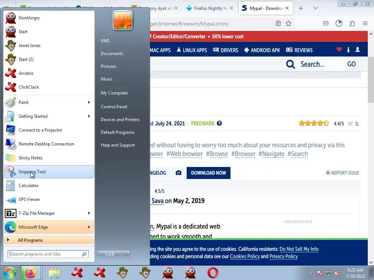Viewport: 374px width, 280px height.
Task: Expand the Paint recent files arrow
Action: (89, 102)
